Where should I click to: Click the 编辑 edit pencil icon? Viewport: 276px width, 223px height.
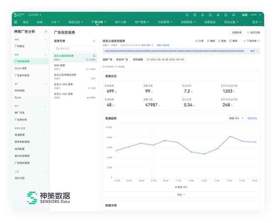pos(208,41)
